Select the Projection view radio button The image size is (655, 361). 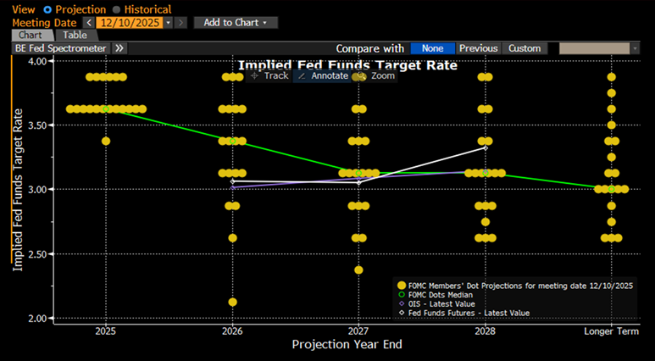(x=47, y=8)
